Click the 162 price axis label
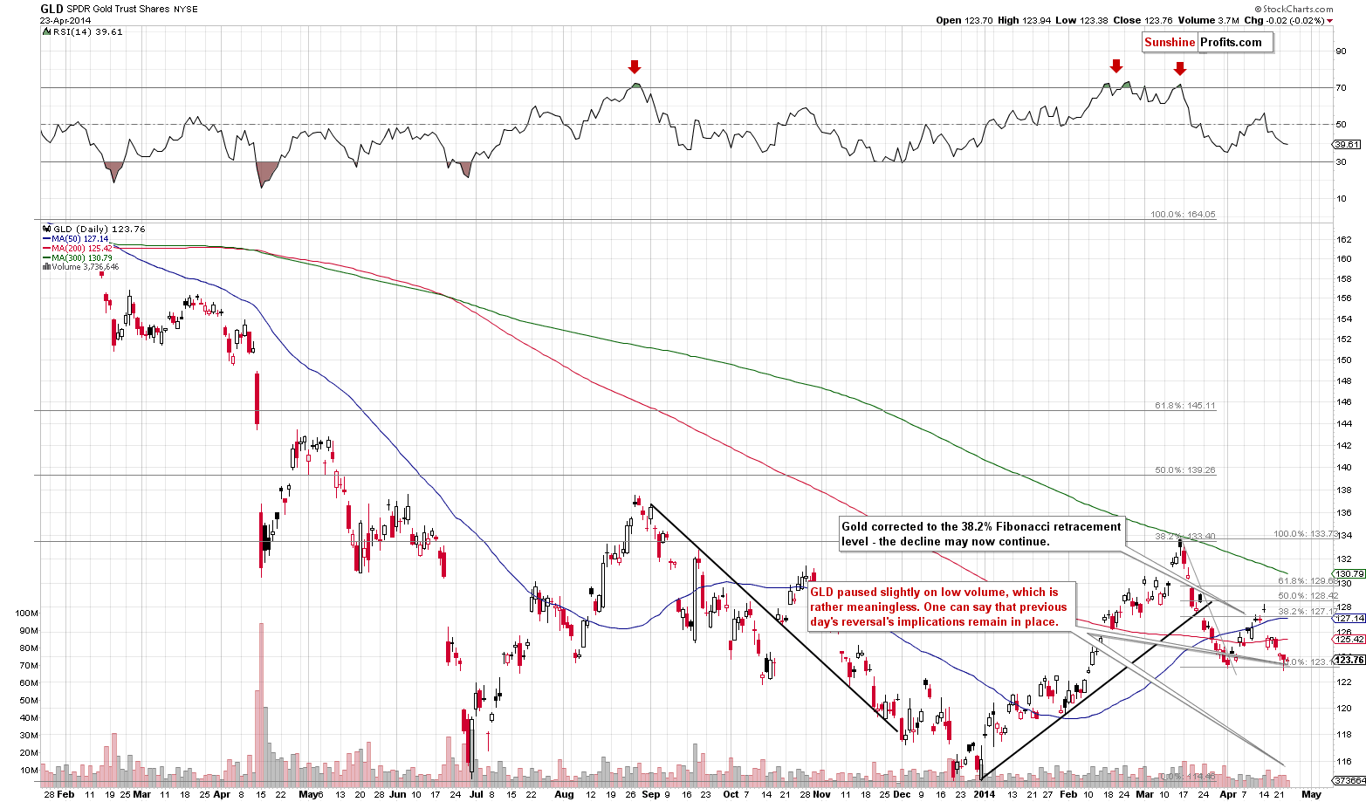1366x802 pixels. (x=1344, y=239)
